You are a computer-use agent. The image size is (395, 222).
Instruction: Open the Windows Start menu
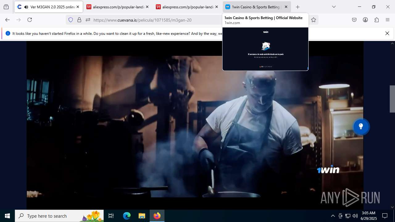(x=7, y=216)
